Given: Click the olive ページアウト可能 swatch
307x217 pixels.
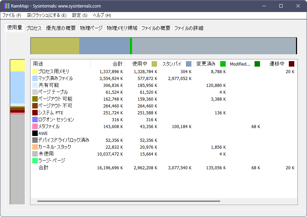Looking at the screenshot, I should coord(34,99).
